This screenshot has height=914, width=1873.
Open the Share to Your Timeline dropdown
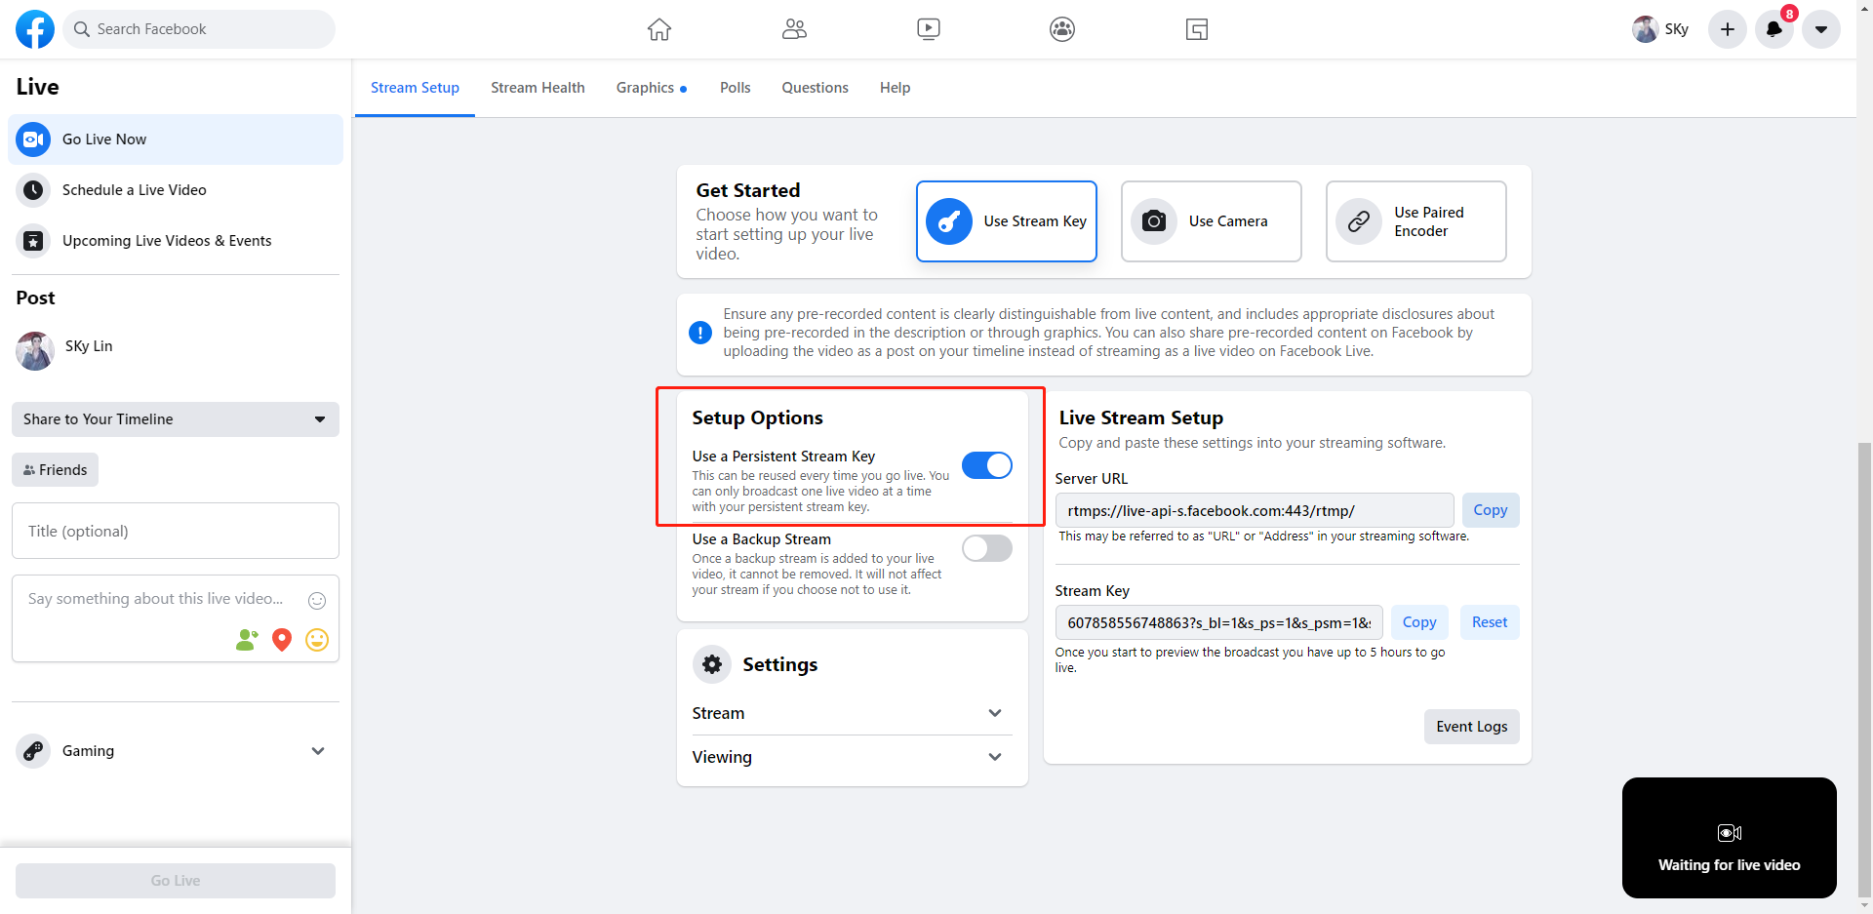(x=176, y=419)
